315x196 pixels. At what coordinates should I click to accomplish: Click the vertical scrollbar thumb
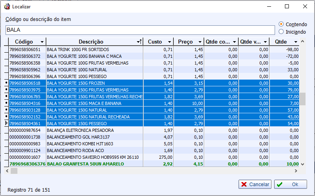click(302, 99)
